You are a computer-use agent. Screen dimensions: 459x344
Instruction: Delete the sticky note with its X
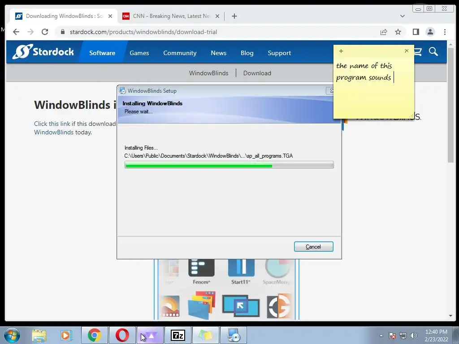point(407,51)
